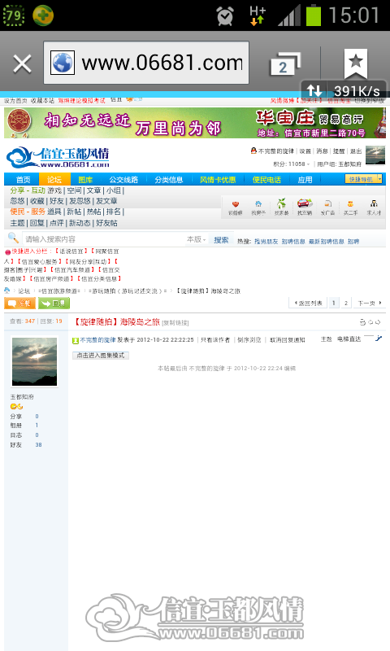This screenshot has width=390, height=651.
Task: Open 好友 count 38 in author panel
Action: click(x=38, y=444)
